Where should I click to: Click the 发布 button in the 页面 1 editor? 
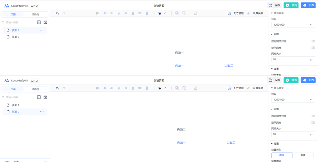coord(308,5)
